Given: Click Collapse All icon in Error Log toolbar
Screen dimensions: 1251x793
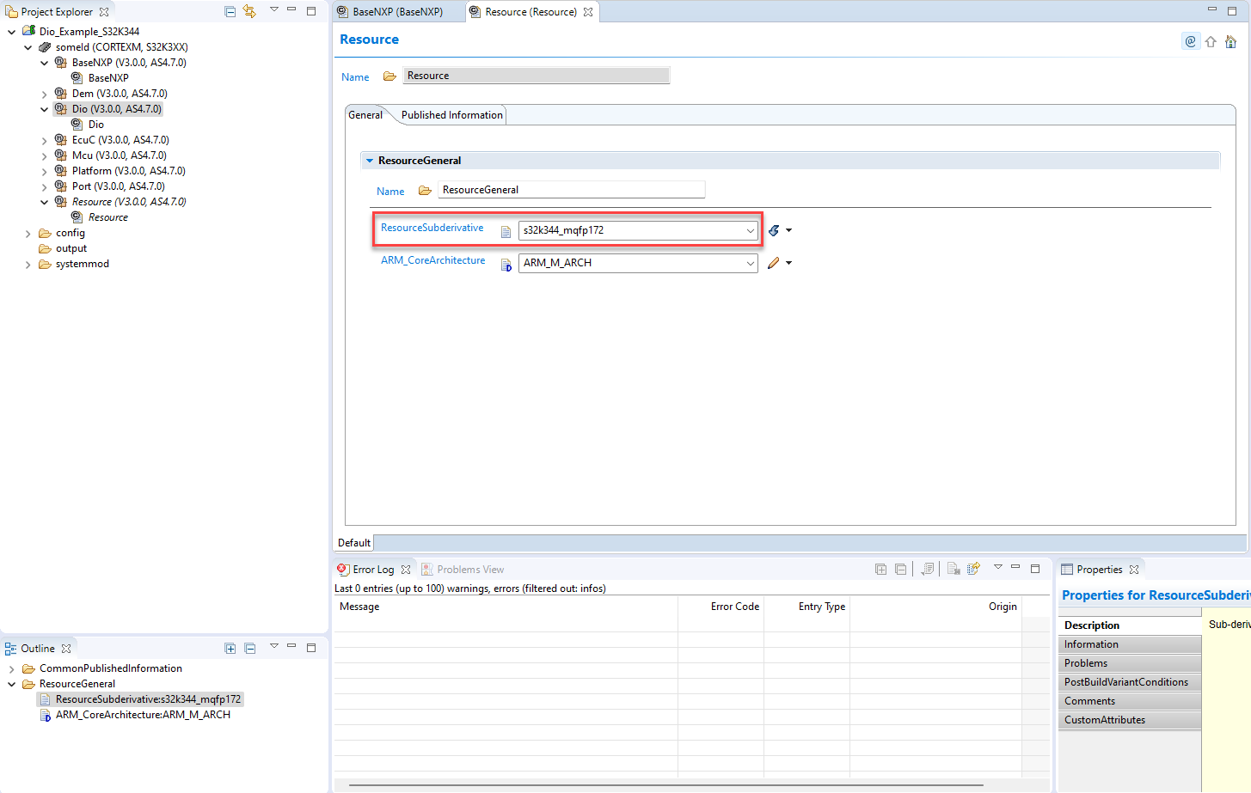Looking at the screenshot, I should tap(900, 569).
